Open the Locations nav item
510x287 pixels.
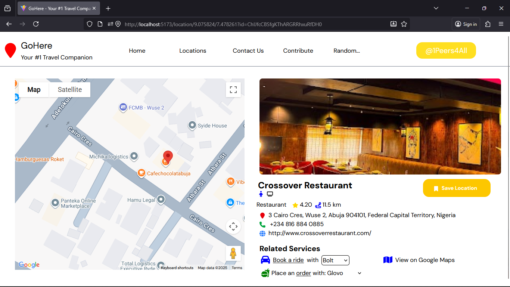193,51
